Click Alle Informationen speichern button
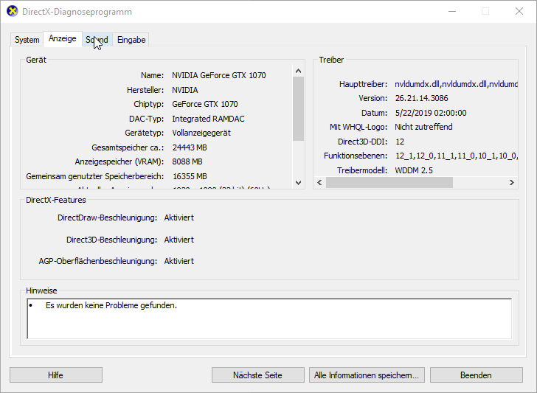This screenshot has height=393, width=537. tap(367, 375)
